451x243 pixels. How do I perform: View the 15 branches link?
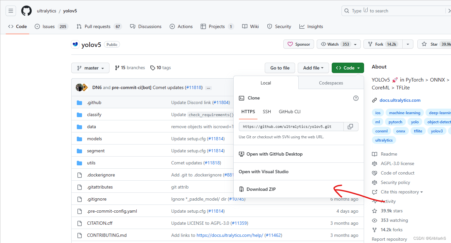click(130, 68)
